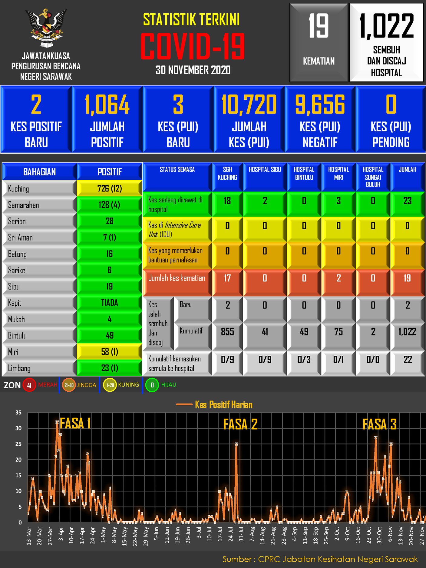426x568 pixels.
Task: Click the 27 peak data point in Fasa 3
Action: click(376, 438)
